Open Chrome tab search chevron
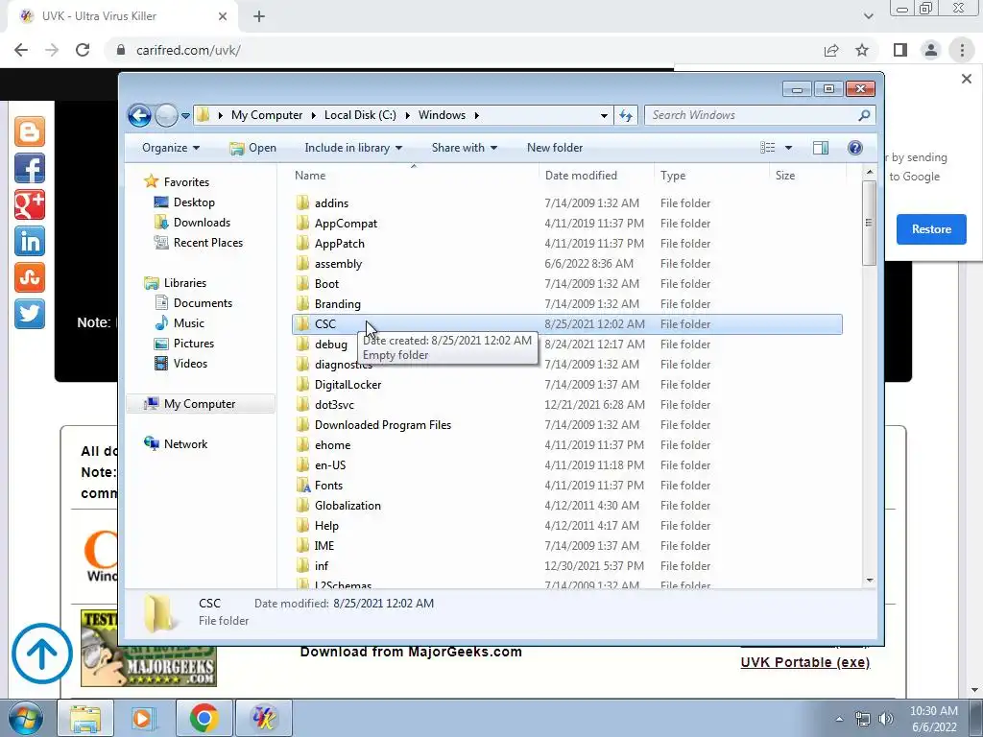The width and height of the screenshot is (983, 737). click(x=868, y=16)
